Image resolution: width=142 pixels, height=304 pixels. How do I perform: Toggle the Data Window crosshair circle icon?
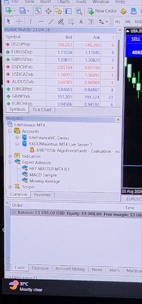coord(48,11)
